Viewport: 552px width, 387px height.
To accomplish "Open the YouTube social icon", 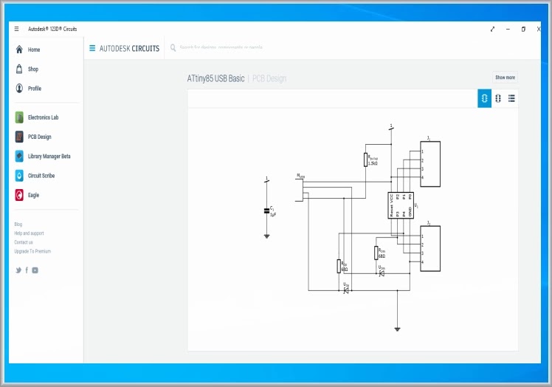I will [x=35, y=270].
